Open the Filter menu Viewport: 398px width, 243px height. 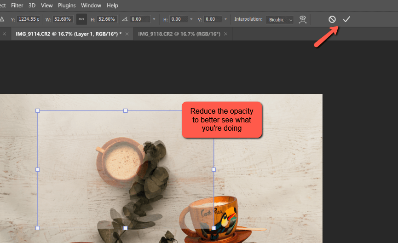17,6
